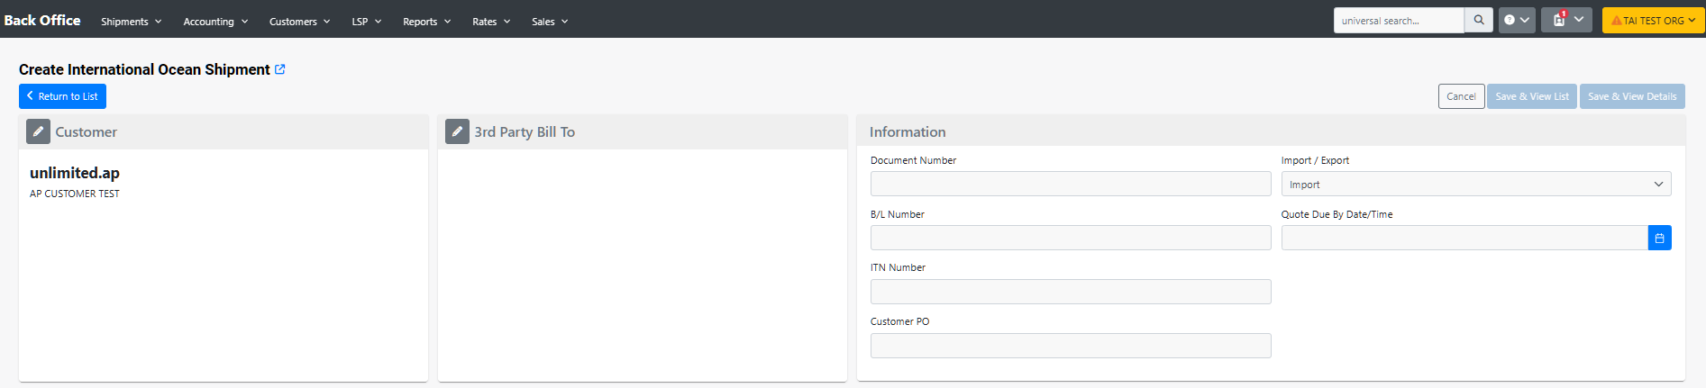1706x388 pixels.
Task: Click the Back Office logo
Action: point(42,20)
